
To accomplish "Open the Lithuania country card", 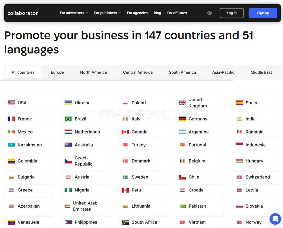I will pyautogui.click(x=142, y=206).
